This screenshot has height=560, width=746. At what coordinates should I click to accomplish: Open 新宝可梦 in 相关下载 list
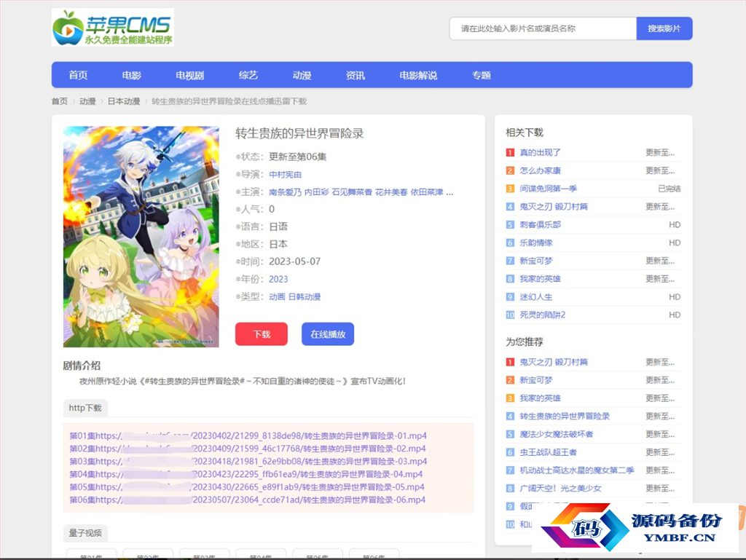point(536,261)
